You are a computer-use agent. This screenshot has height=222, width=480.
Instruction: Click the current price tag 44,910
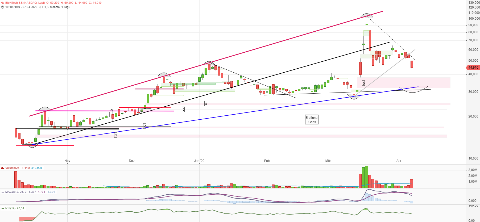pos(473,68)
